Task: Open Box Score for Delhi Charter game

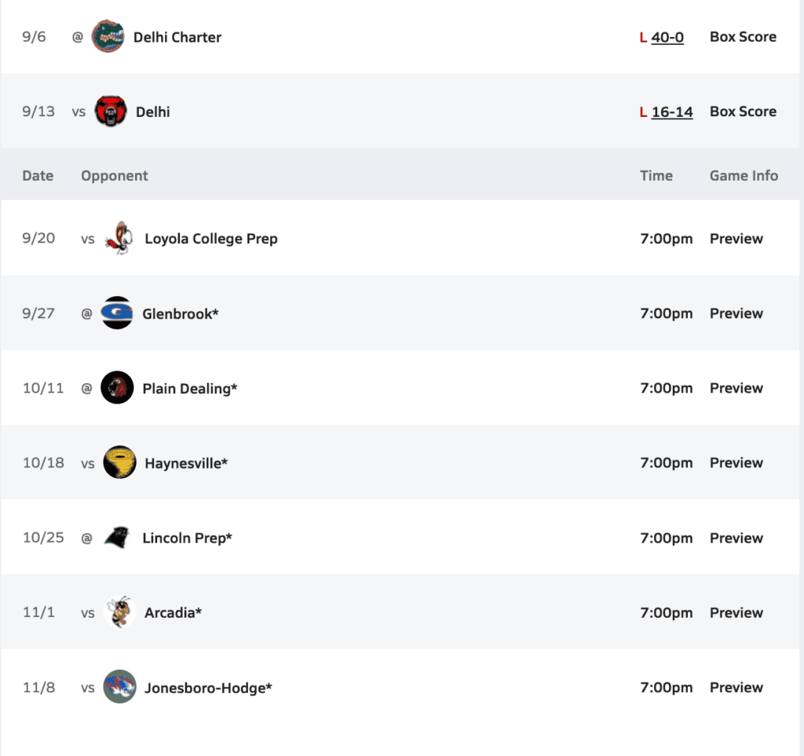Action: pos(743,37)
